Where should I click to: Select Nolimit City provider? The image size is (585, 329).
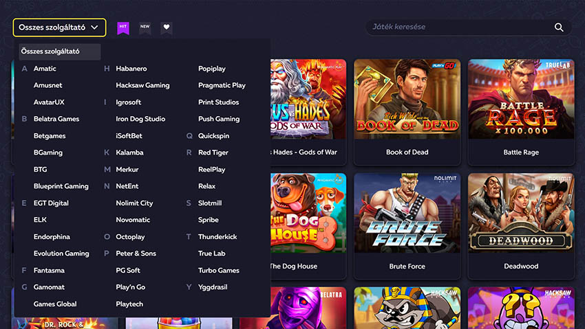(x=134, y=203)
